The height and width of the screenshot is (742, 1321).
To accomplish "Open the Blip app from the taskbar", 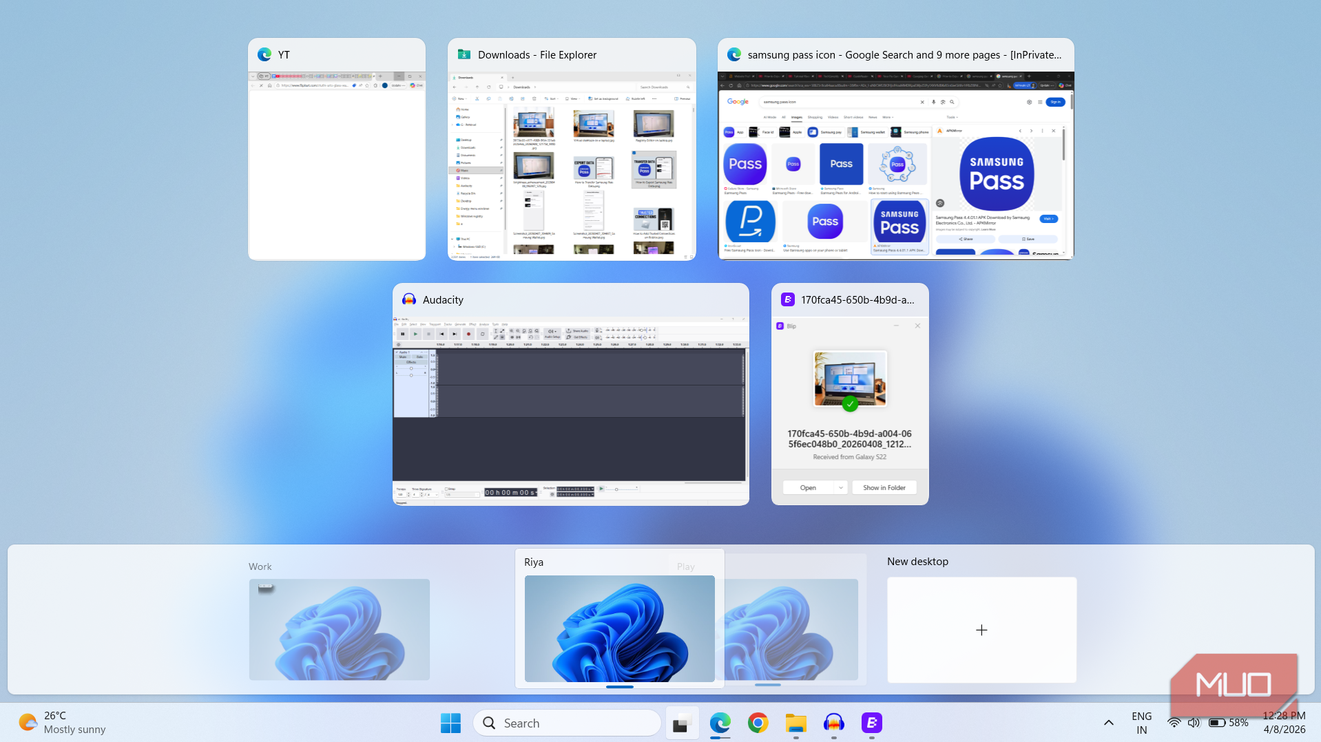I will point(871,723).
